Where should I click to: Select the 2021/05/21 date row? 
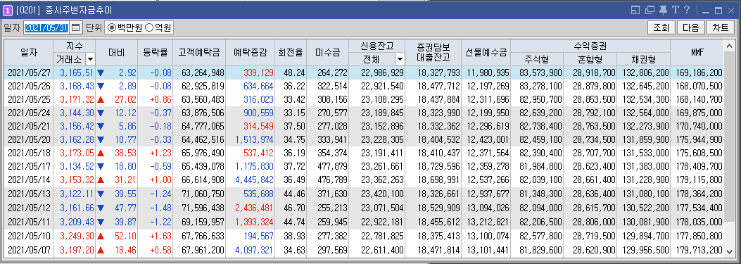(364, 126)
